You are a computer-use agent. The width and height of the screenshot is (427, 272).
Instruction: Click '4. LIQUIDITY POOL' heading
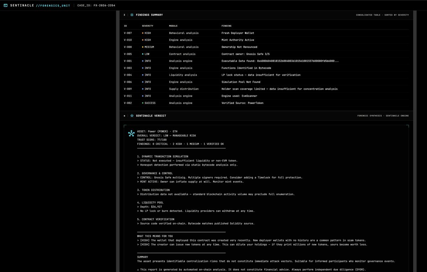point(150,203)
